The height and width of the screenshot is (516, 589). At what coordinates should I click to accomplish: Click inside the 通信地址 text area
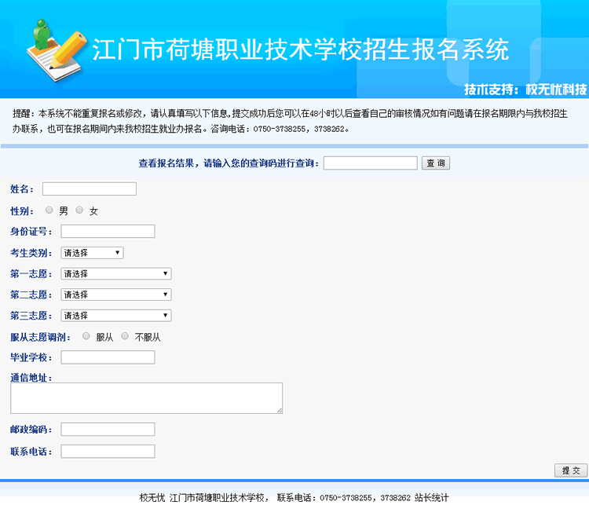pos(147,398)
